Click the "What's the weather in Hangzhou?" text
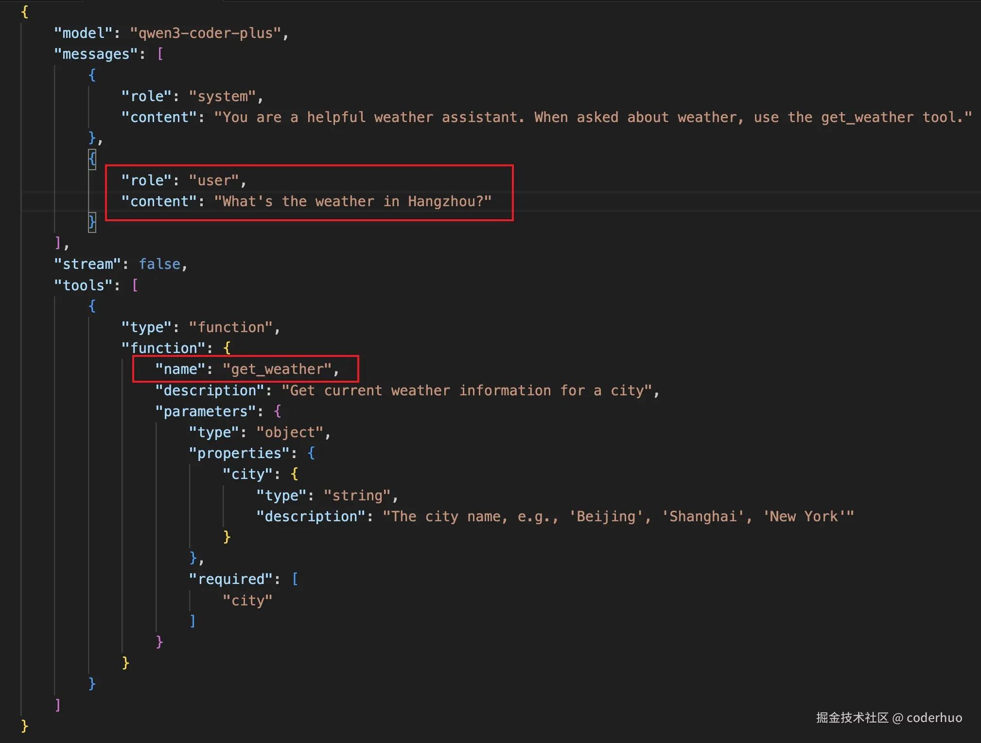 [352, 201]
